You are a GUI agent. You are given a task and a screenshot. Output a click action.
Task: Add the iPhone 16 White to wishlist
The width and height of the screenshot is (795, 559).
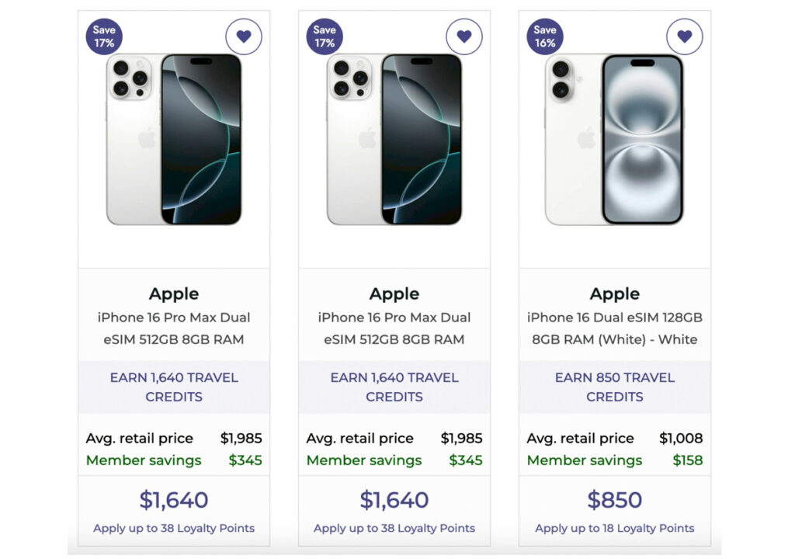685,36
